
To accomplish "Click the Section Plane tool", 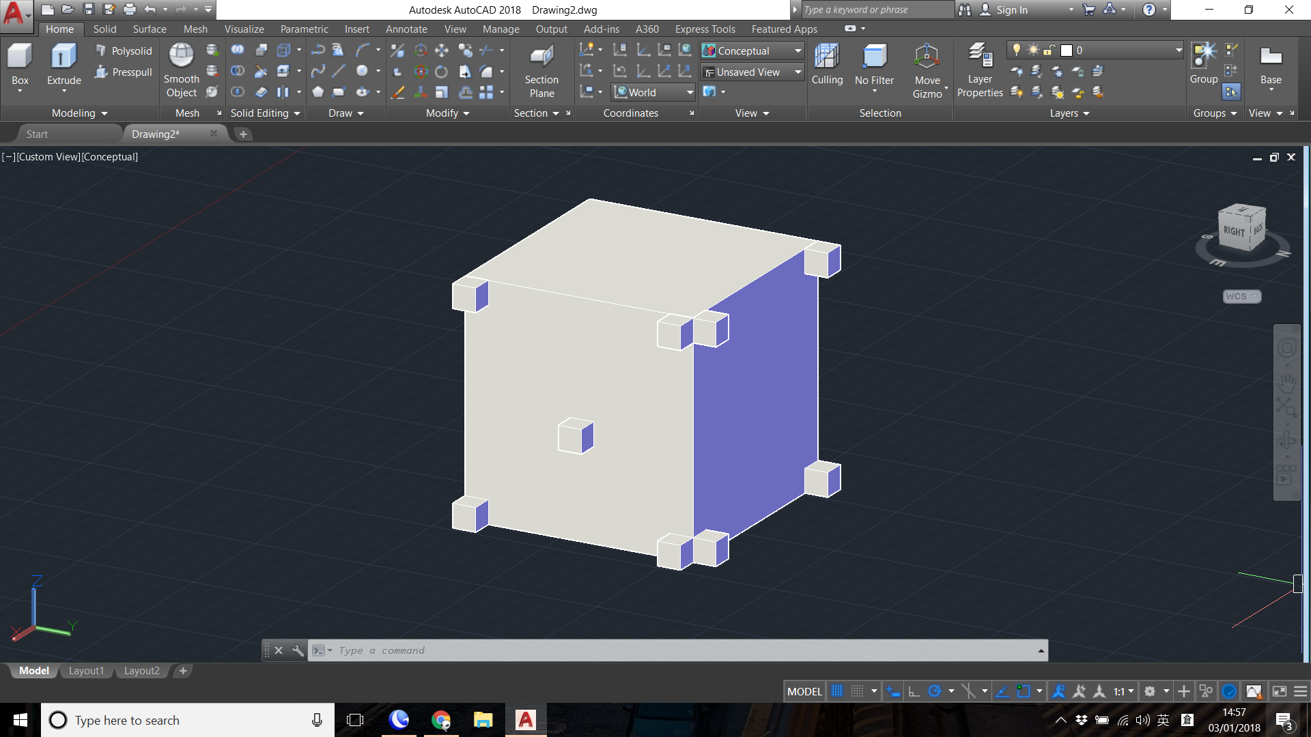I will pyautogui.click(x=541, y=72).
